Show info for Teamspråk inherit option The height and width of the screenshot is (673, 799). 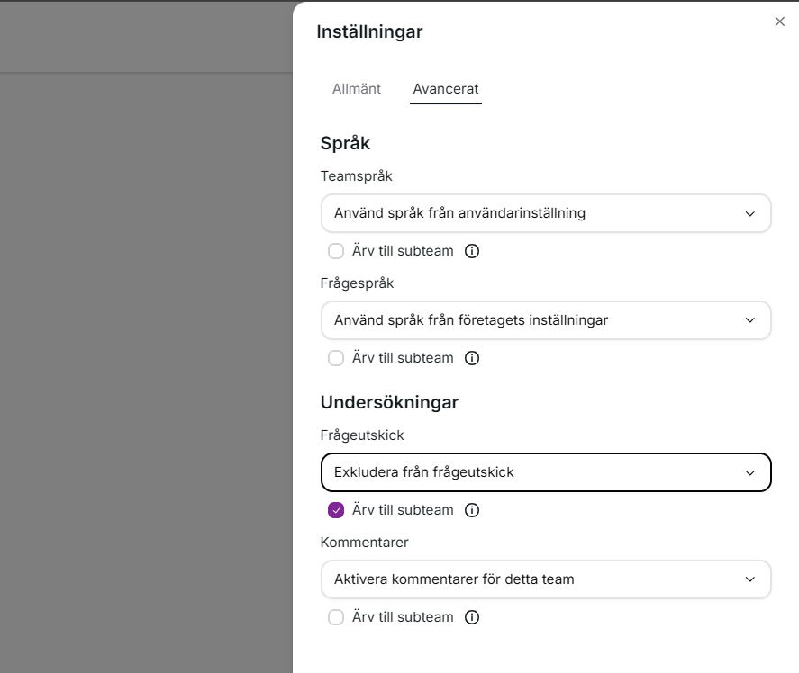click(471, 251)
